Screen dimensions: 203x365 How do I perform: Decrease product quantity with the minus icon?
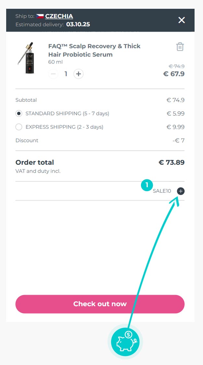coord(54,74)
